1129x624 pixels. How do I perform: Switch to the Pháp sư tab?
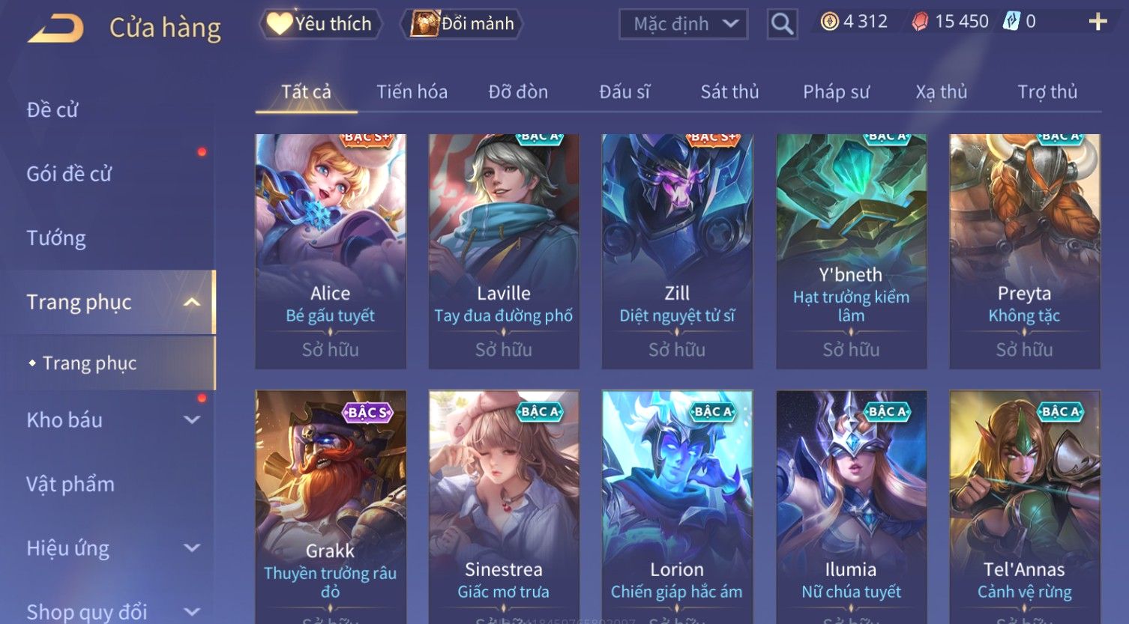[x=836, y=92]
